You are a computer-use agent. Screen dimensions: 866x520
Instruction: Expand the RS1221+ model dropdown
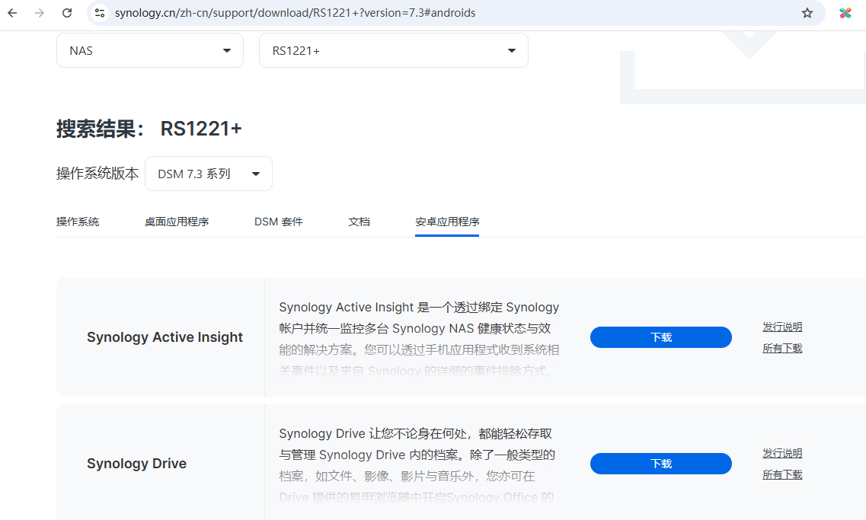393,50
